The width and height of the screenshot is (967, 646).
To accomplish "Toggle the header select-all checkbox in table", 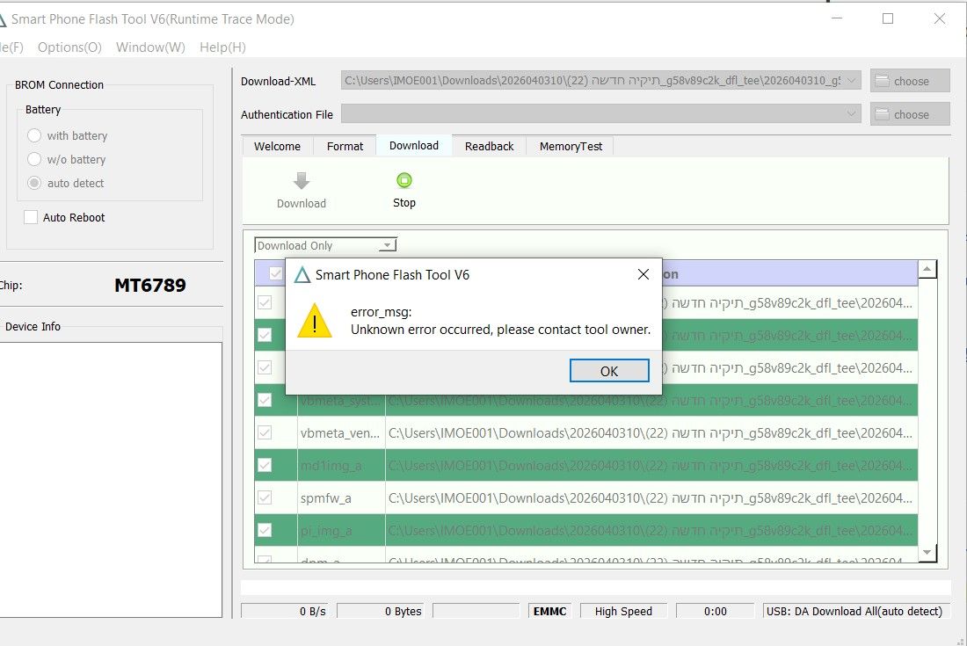I will (x=276, y=273).
